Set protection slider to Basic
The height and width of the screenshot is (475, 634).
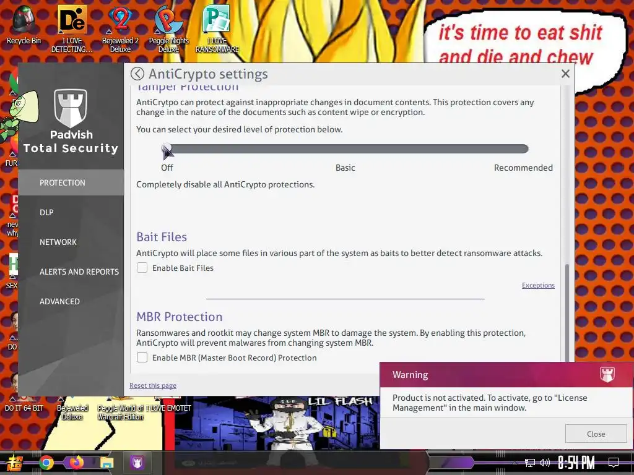pos(345,149)
